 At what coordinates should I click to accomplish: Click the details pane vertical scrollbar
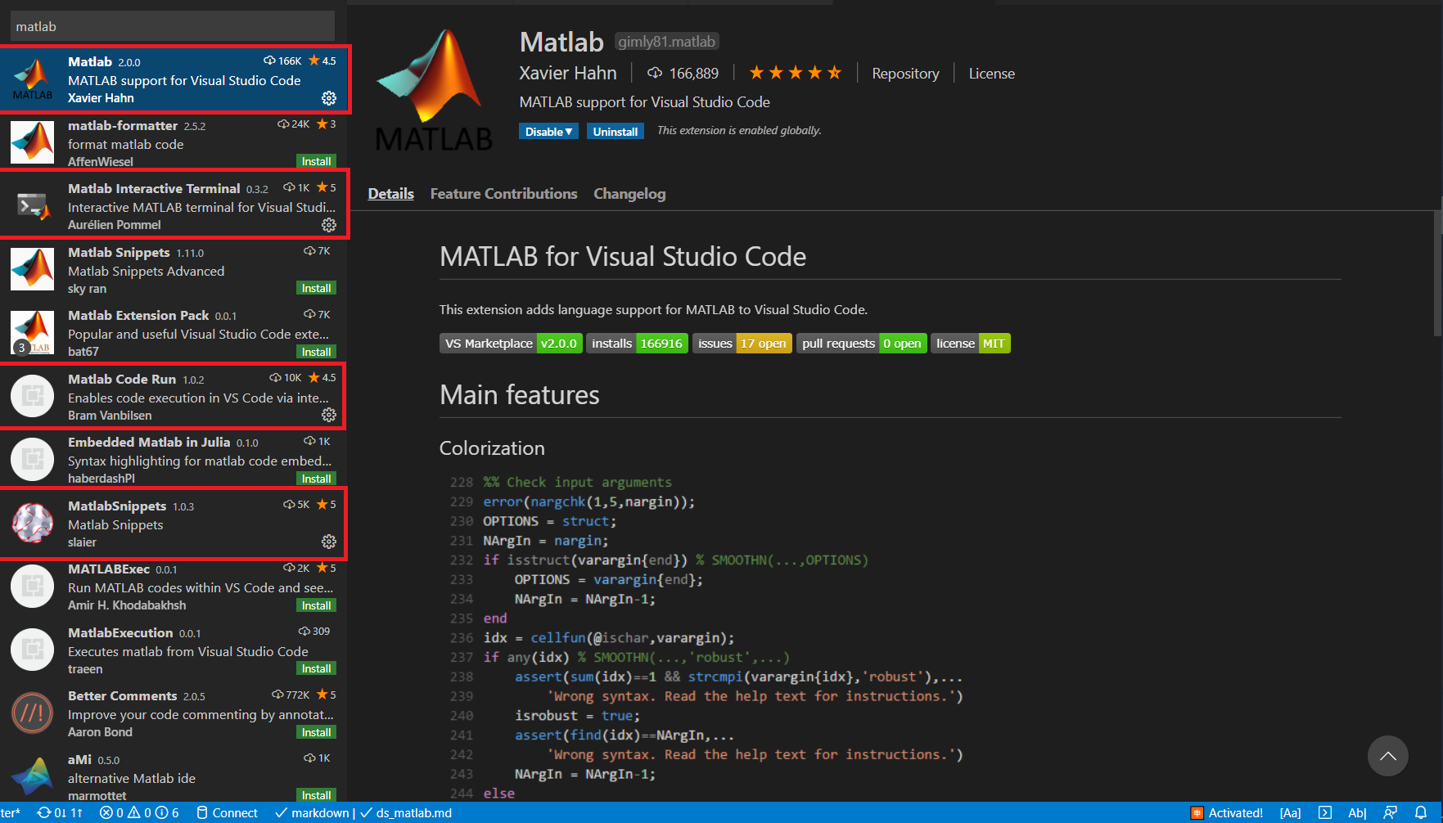(1437, 273)
